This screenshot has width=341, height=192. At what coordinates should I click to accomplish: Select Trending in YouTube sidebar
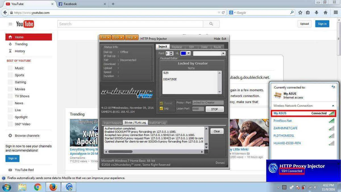tap(21, 44)
